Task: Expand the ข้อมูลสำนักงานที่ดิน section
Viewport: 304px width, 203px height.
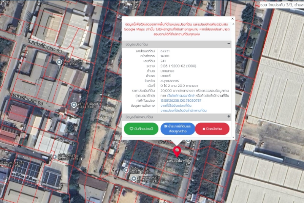Action: click(229, 116)
